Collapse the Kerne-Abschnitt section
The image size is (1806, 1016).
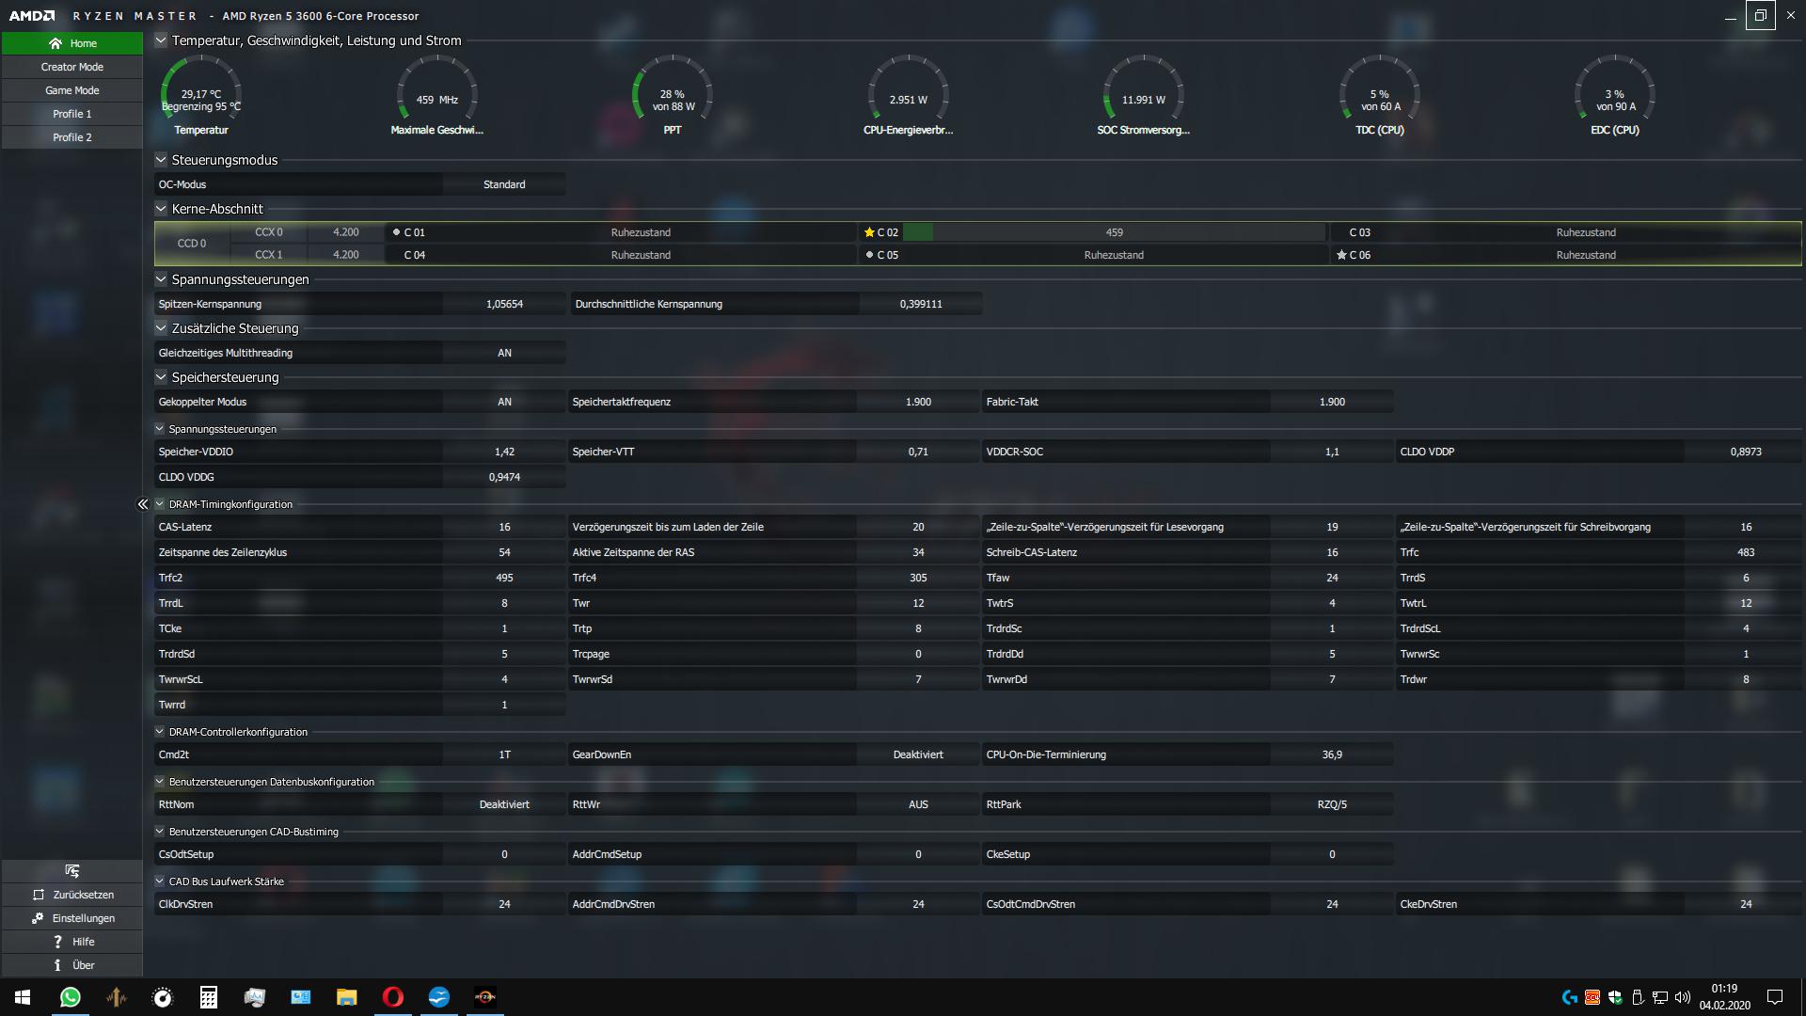[161, 209]
